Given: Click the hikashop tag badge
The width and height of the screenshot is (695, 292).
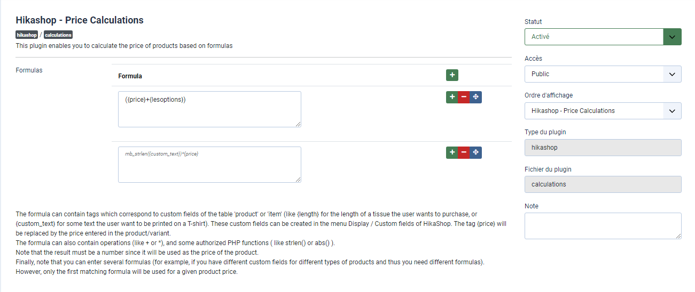Looking at the screenshot, I should (x=27, y=35).
